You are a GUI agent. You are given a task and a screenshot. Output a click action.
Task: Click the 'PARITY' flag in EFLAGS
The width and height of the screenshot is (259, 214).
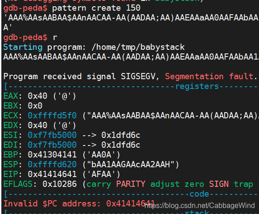pyautogui.click(x=131, y=184)
